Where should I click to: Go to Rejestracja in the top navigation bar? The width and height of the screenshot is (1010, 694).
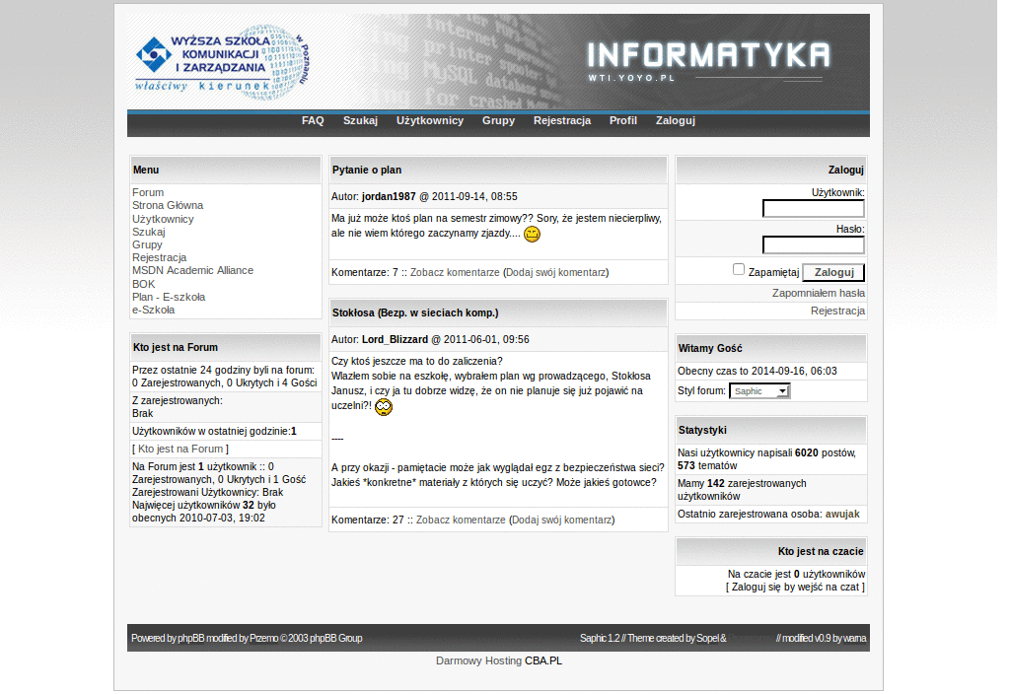click(x=561, y=120)
